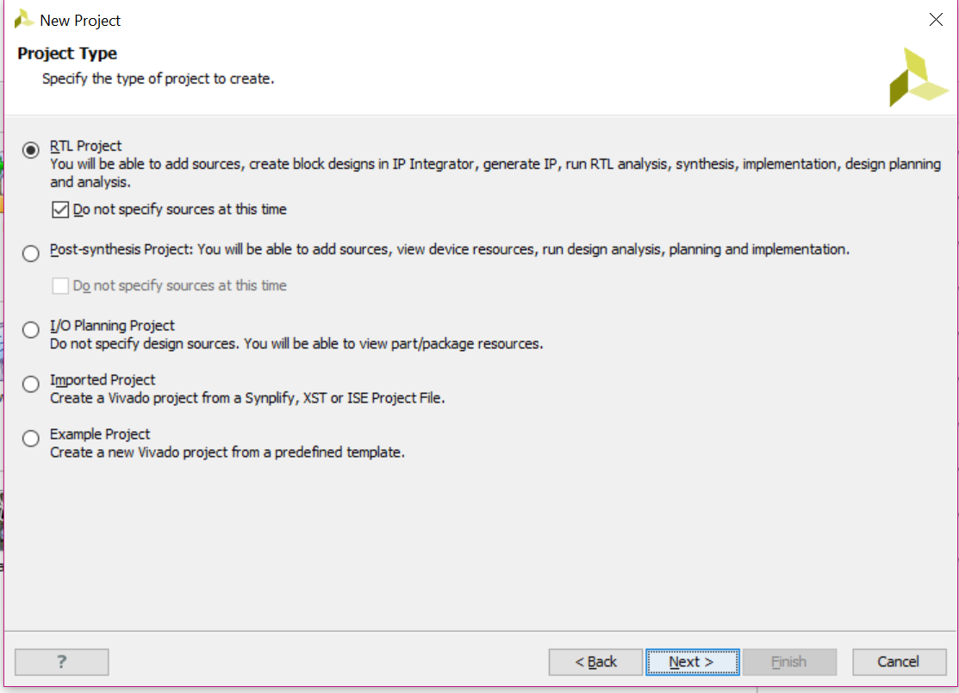The height and width of the screenshot is (693, 959).
Task: Cancel the New Project wizard
Action: point(899,662)
